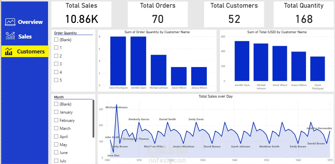Click the Jennifer Hernandez data label

[x=319, y=128]
